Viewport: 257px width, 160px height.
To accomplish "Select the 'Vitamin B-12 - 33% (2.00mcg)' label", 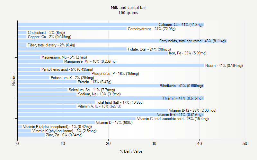I will pyautogui.click(x=192, y=110).
